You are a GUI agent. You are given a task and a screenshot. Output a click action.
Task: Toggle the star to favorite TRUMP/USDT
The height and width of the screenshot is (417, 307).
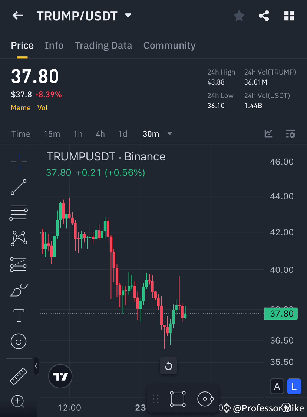pyautogui.click(x=239, y=16)
